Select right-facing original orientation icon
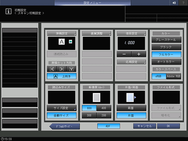Image resolution: width=188 pixels, height=141 pixels. tap(61, 69)
